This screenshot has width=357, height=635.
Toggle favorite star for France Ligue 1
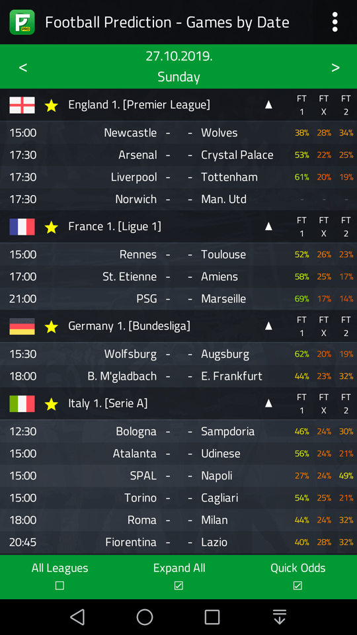click(x=52, y=227)
